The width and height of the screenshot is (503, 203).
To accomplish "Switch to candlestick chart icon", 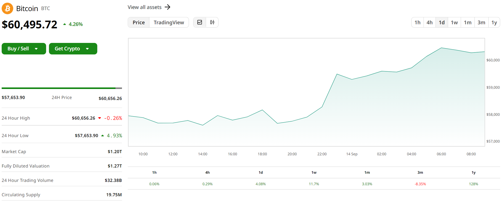I will coord(212,22).
